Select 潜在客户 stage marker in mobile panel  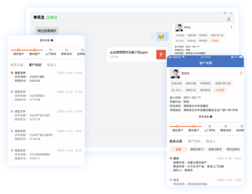[x=178, y=126]
